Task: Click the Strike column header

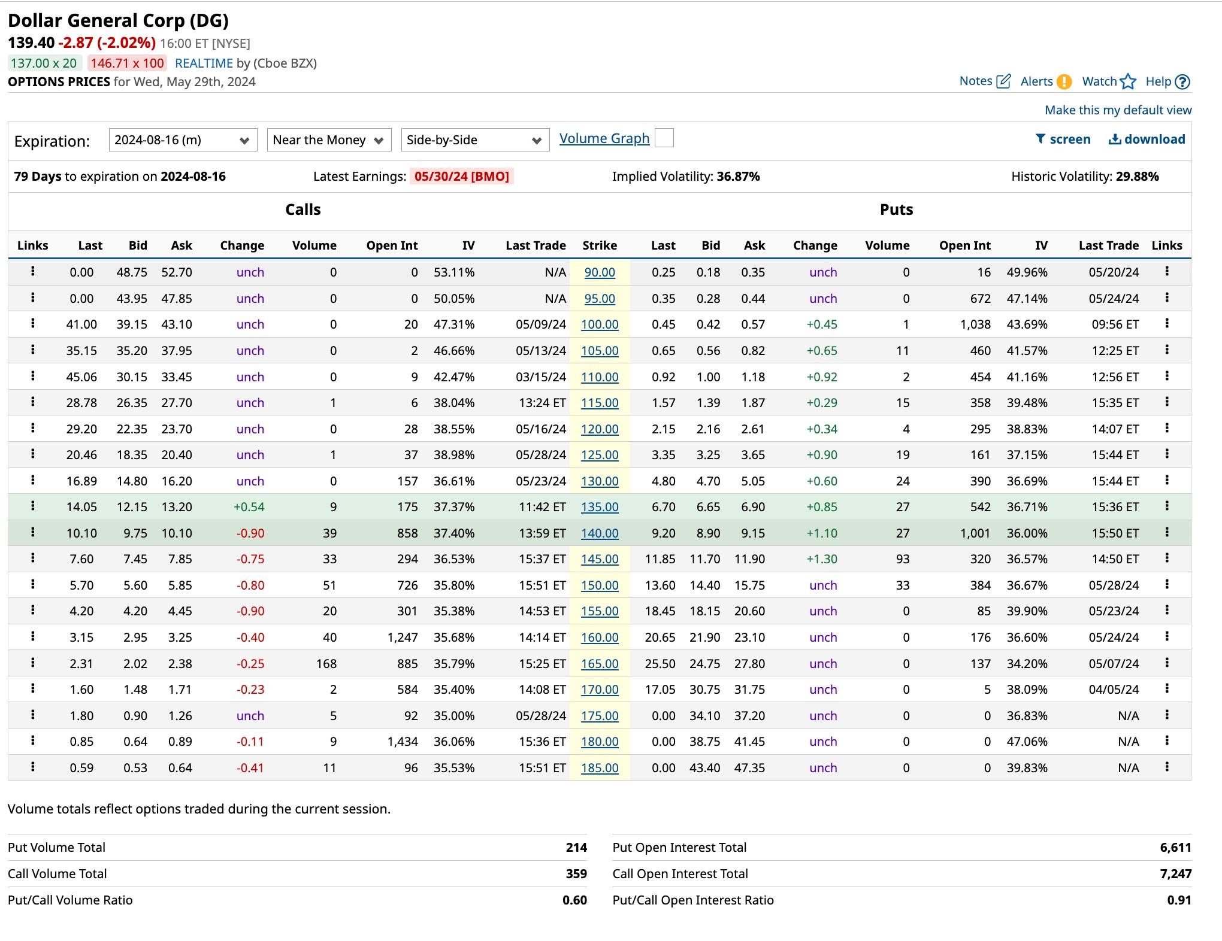Action: click(x=600, y=245)
